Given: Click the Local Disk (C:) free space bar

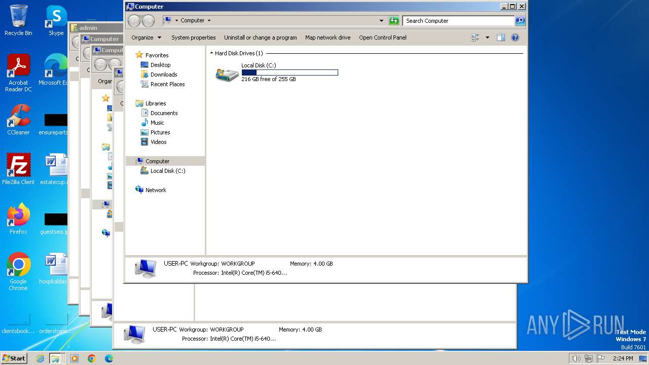Looking at the screenshot, I should (290, 72).
